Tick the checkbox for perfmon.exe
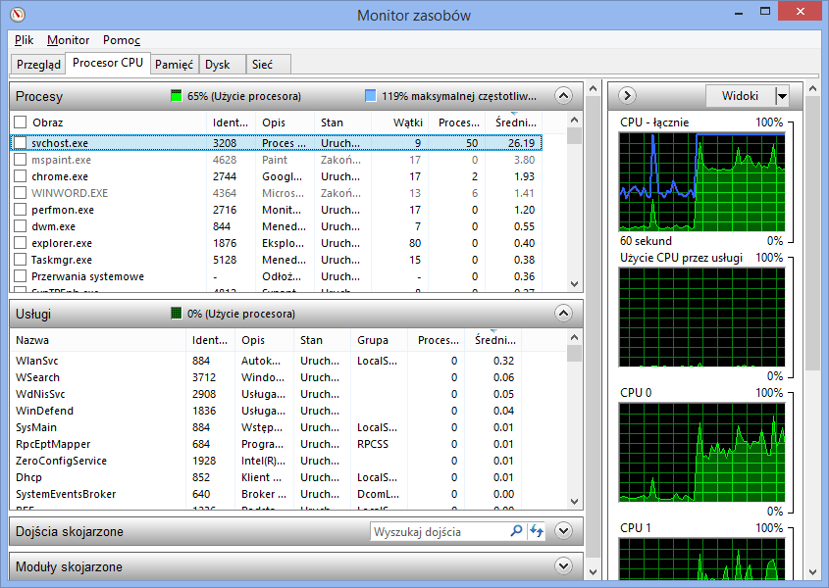Image resolution: width=829 pixels, height=588 pixels. click(x=20, y=209)
